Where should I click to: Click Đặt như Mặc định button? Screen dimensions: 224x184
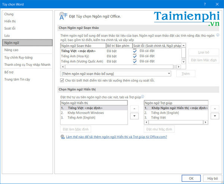[x=159, y=129]
